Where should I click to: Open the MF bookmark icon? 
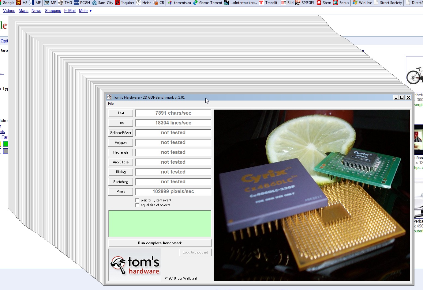(x=32, y=2)
